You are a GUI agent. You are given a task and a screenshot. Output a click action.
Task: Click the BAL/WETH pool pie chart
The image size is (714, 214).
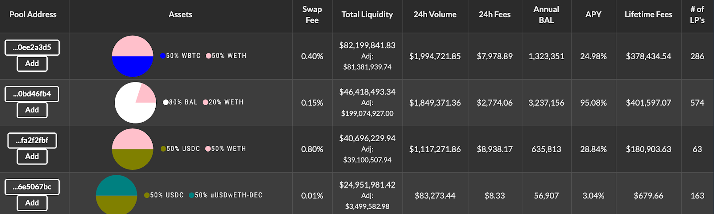pos(135,103)
